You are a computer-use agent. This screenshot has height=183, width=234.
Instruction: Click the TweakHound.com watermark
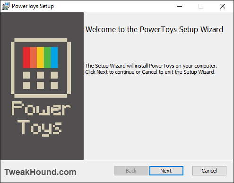point(40,172)
